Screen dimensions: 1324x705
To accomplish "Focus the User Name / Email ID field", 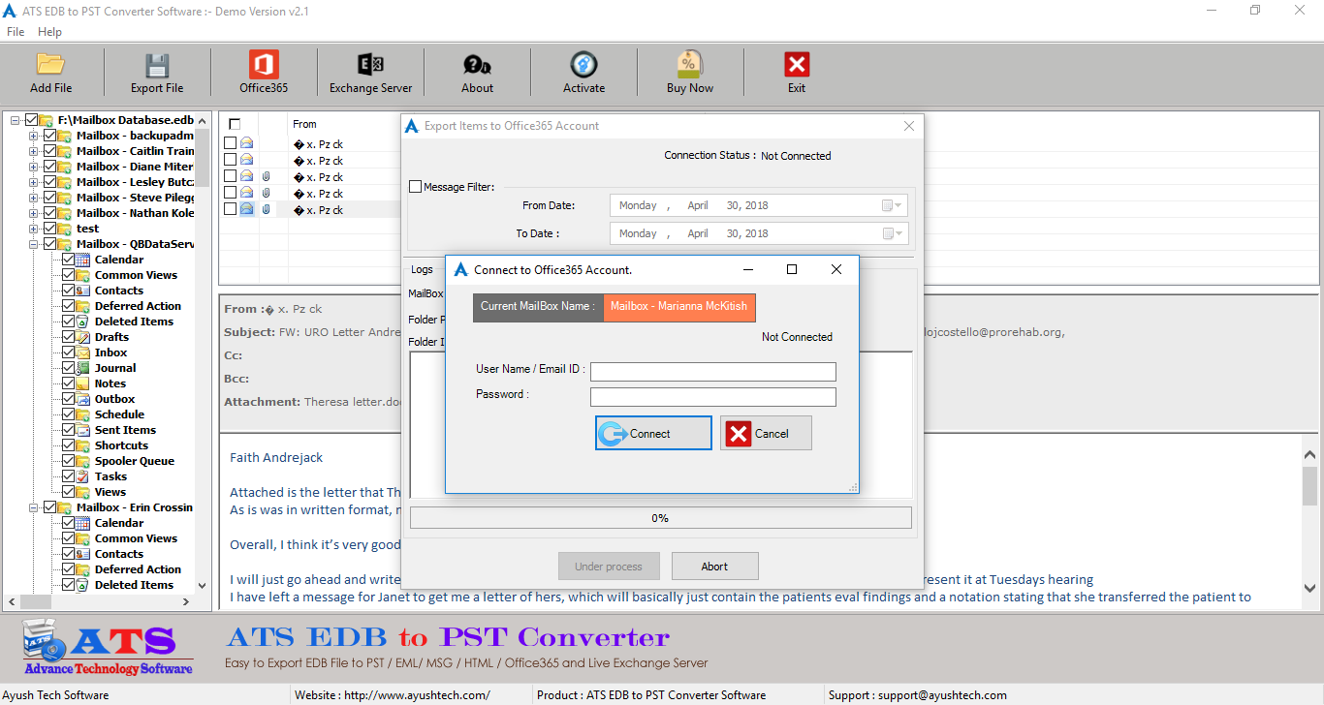I will coord(712,372).
